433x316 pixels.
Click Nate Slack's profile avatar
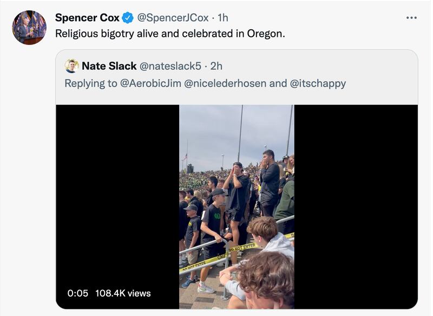point(71,67)
